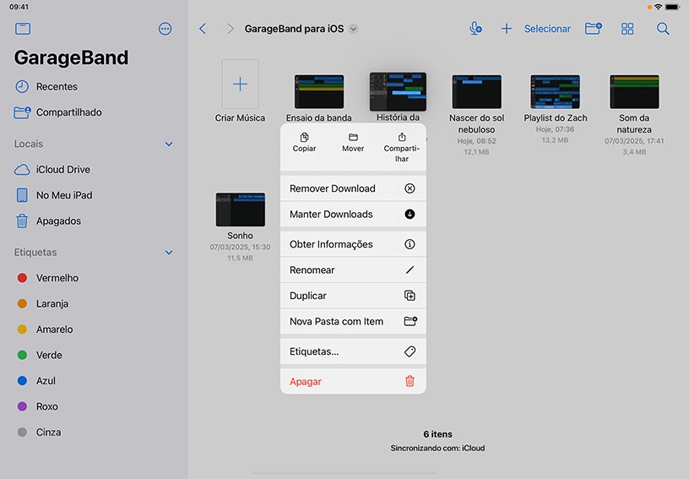Viewport: 689px width, 479px height.
Task: Click Som da natureza file name
Action: pyautogui.click(x=634, y=124)
